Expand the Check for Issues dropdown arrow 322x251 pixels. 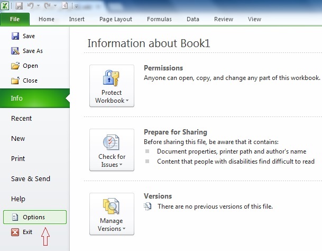121,165
